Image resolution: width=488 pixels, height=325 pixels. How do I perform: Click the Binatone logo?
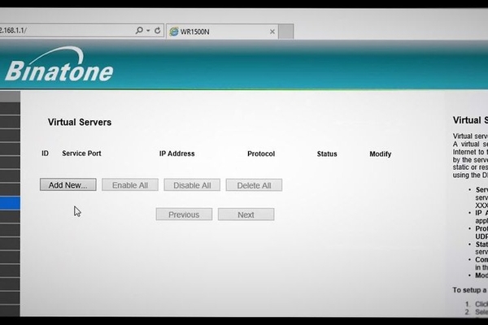point(59,65)
